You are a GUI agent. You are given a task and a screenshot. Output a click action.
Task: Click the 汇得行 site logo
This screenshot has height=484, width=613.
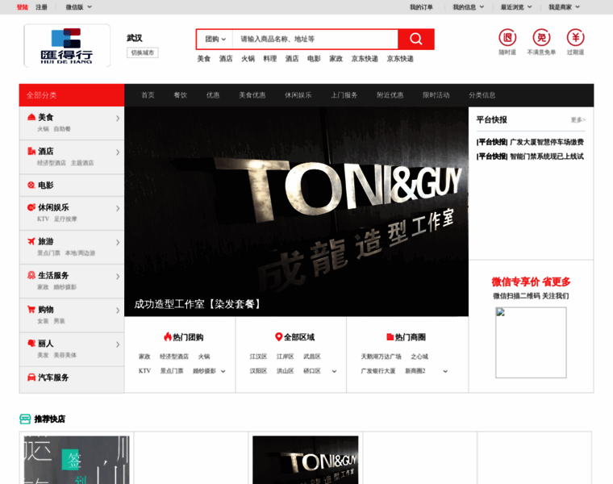(x=67, y=46)
